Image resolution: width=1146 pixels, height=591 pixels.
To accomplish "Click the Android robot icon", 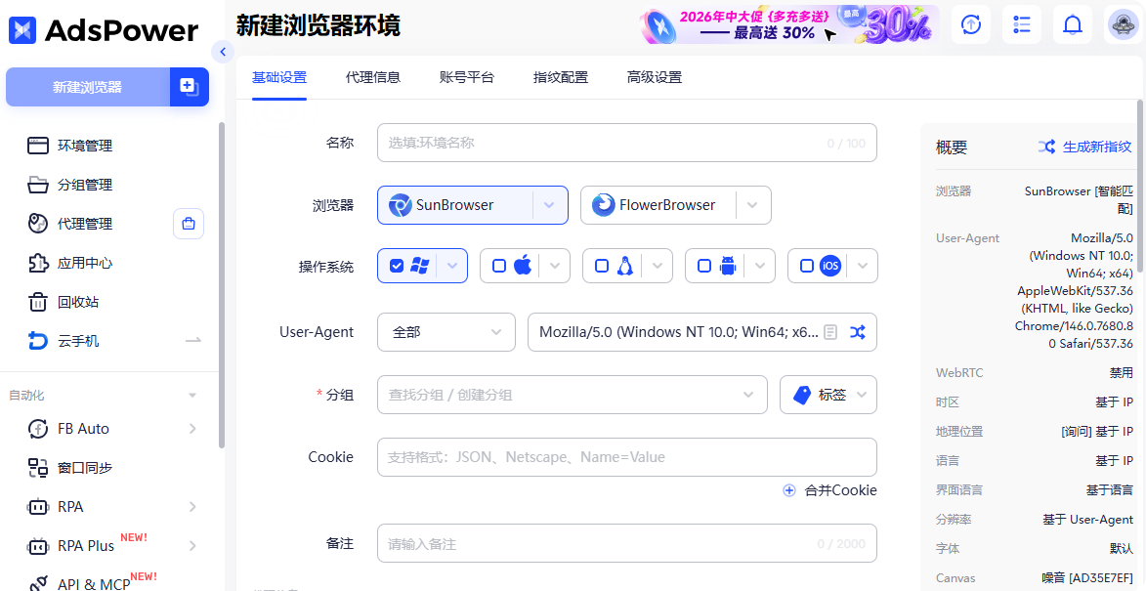I will tap(727, 266).
